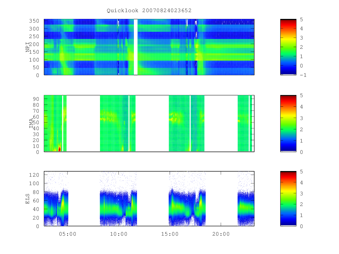Click the "05:00" time axis label
Screen dimensions: 339x254
[x=67, y=234]
